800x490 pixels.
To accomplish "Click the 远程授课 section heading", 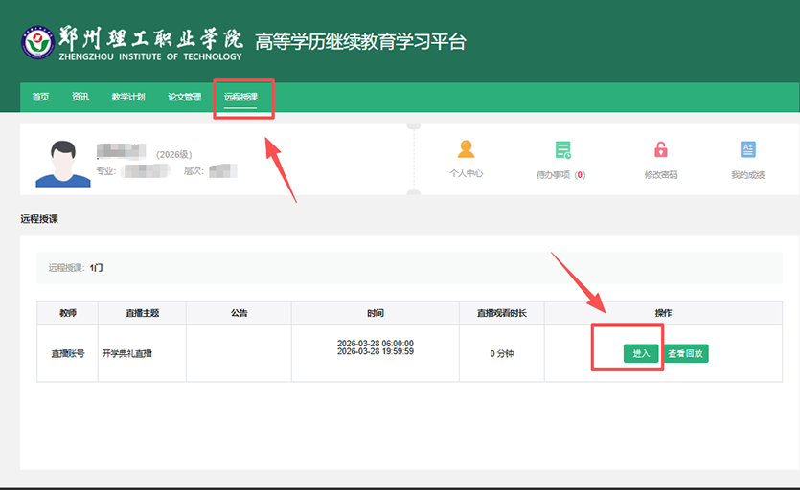I will pos(39,219).
